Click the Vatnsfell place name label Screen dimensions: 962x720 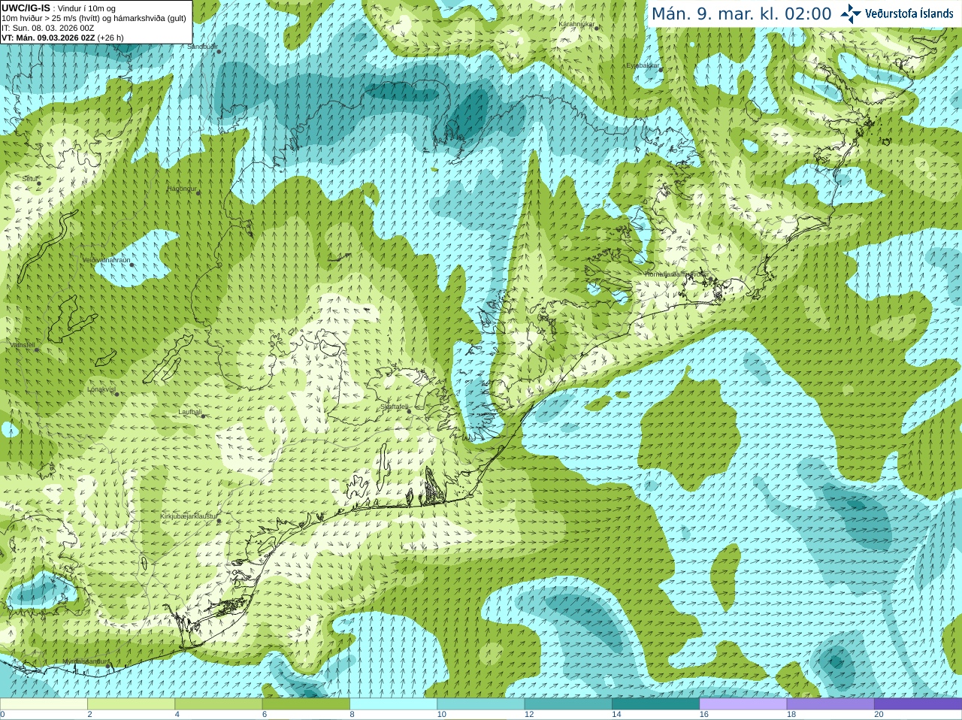pyautogui.click(x=23, y=345)
